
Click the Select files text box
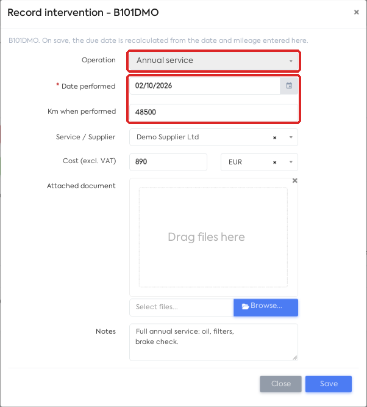pos(182,307)
